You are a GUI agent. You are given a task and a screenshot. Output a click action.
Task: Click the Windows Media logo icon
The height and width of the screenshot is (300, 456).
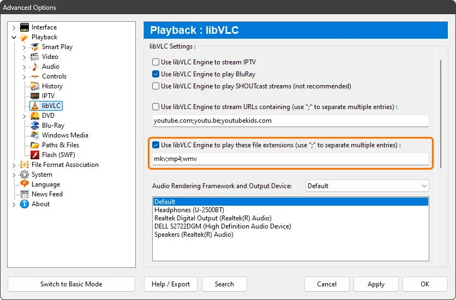[x=35, y=135]
